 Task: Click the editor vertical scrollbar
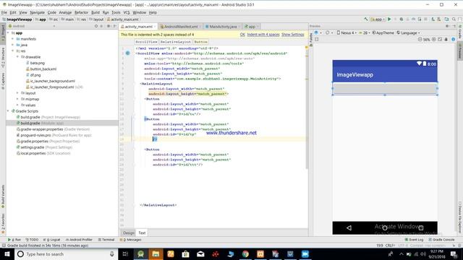tap(307, 108)
